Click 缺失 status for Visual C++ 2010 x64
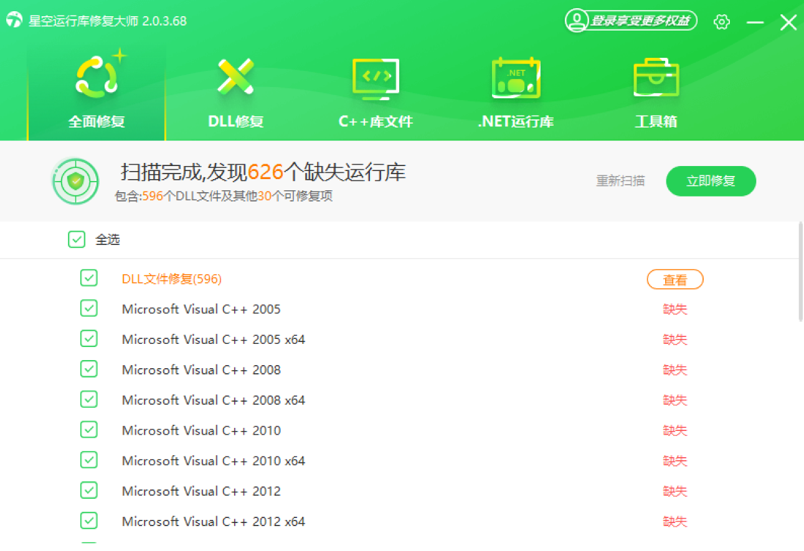The image size is (804, 551). 675,461
